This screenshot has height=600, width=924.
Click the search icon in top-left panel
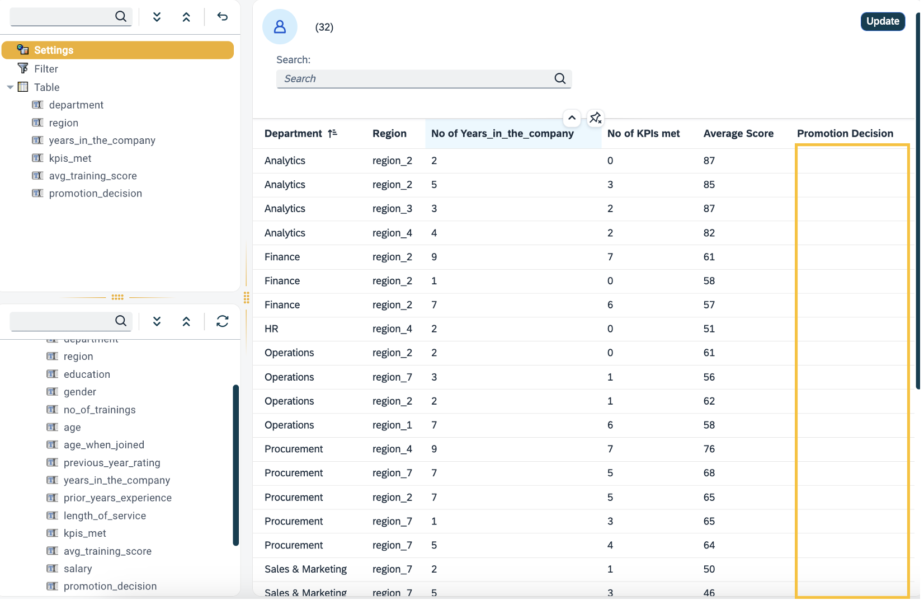pos(121,16)
